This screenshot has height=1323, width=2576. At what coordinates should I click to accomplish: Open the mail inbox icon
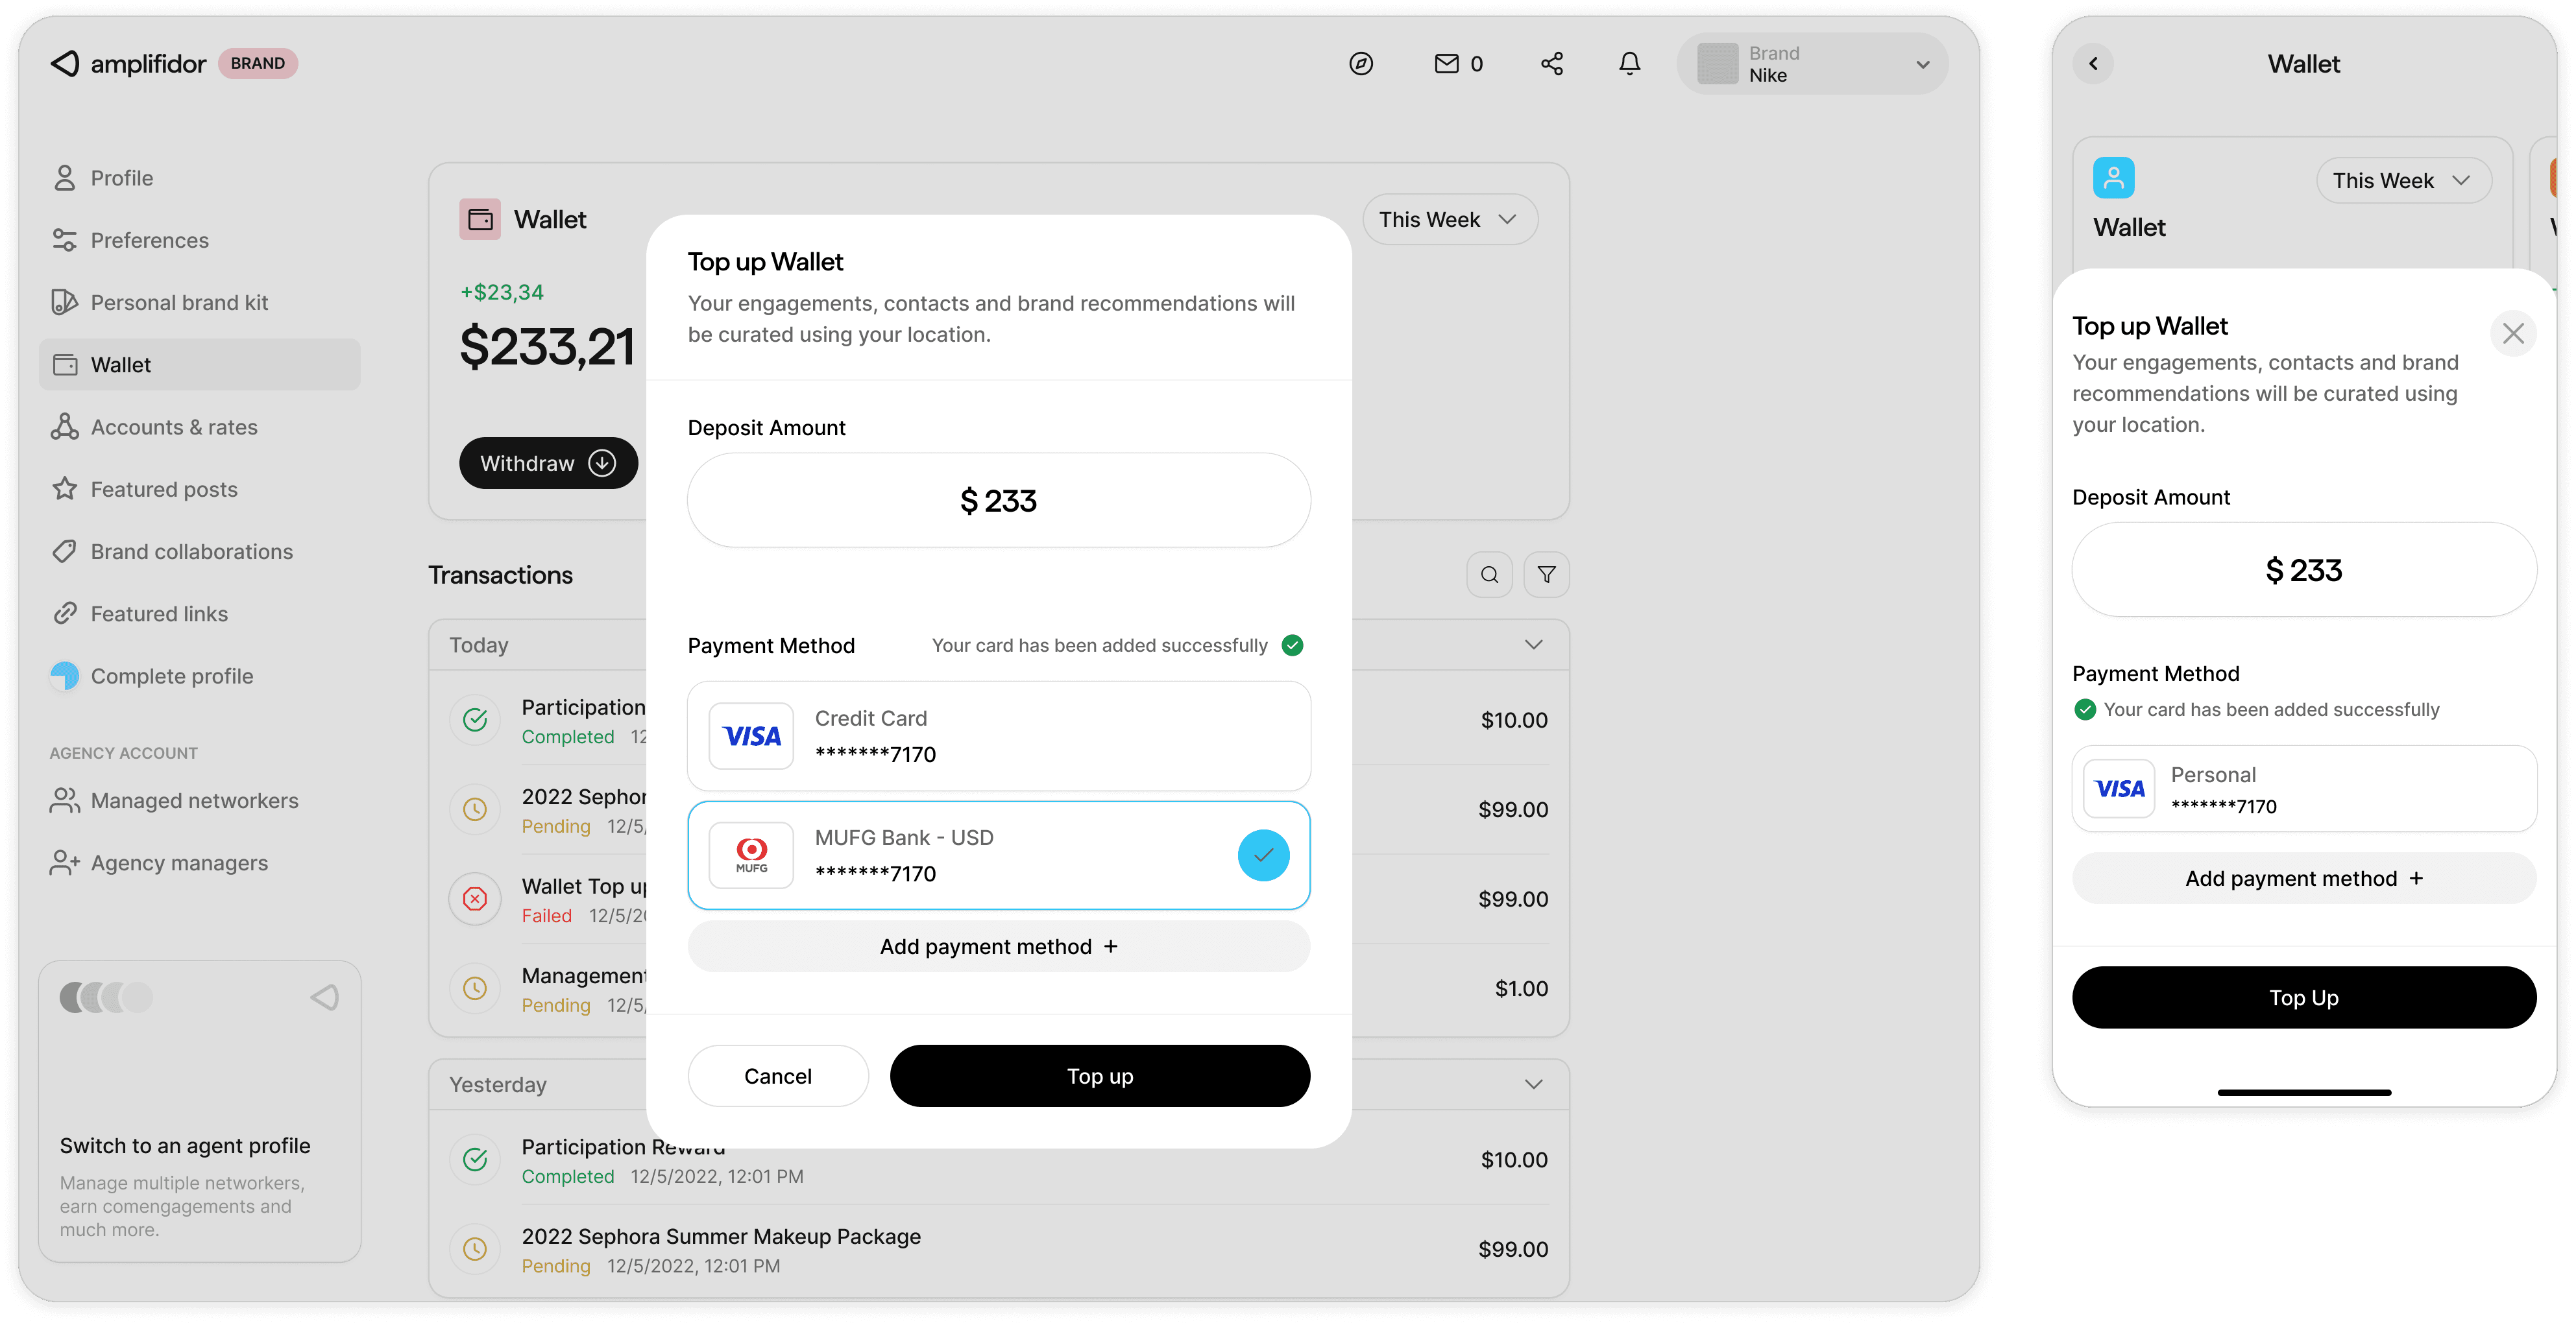point(1446,64)
